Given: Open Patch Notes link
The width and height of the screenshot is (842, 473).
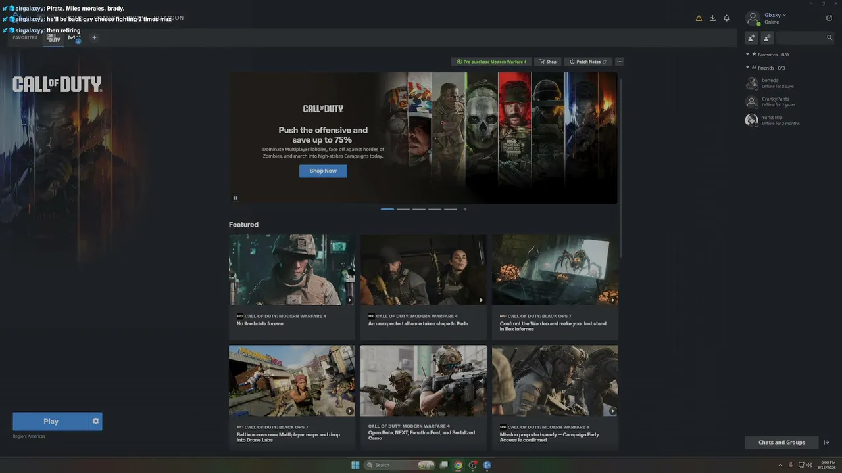Looking at the screenshot, I should [x=588, y=62].
